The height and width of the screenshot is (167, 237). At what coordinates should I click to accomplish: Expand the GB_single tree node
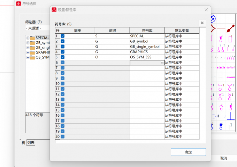coord(28,48)
